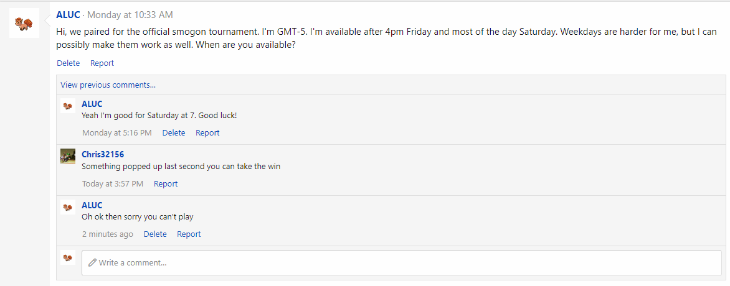Click ALUC avatar beside 'sorry you can't play' comment
Screen dimensions: 730x286
coord(68,207)
